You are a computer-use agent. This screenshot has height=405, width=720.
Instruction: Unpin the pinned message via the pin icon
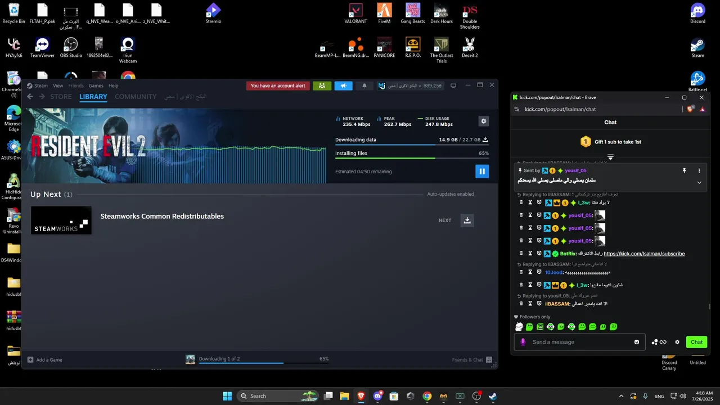(685, 170)
